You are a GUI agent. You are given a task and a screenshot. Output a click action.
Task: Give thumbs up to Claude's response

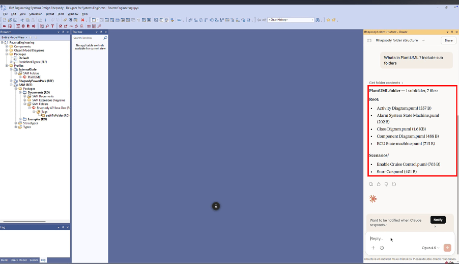(379, 184)
